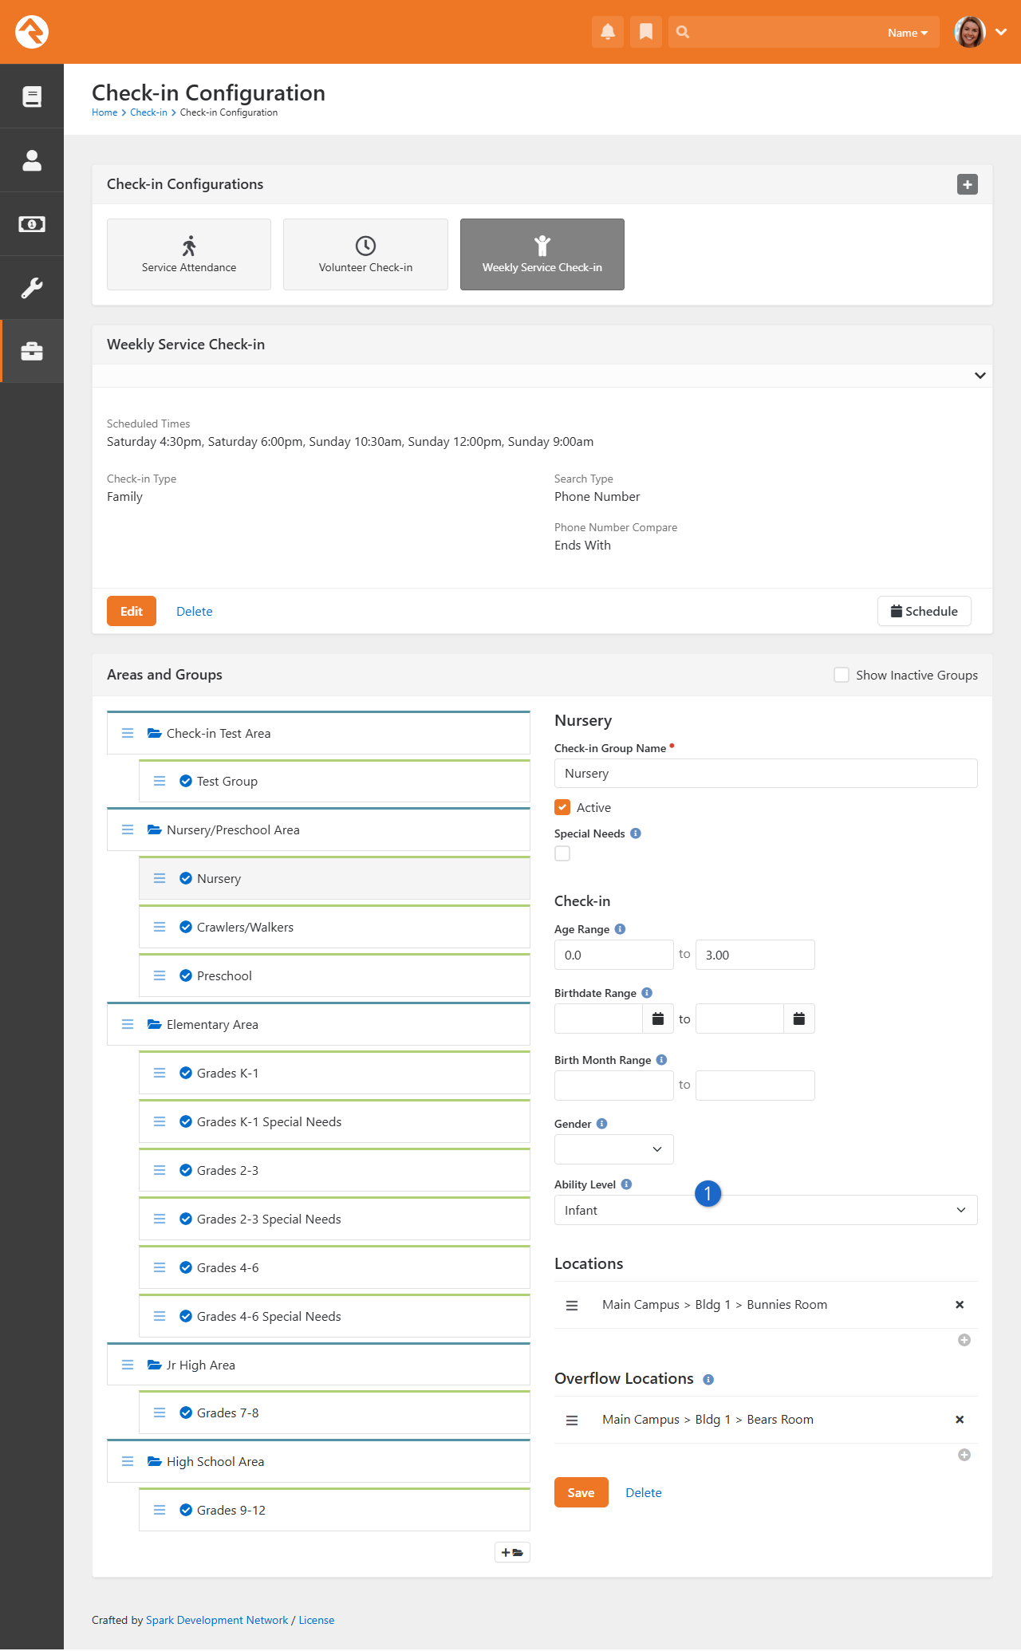Open the Ability Level dropdown
Image resolution: width=1021 pixels, height=1651 pixels.
(x=766, y=1210)
